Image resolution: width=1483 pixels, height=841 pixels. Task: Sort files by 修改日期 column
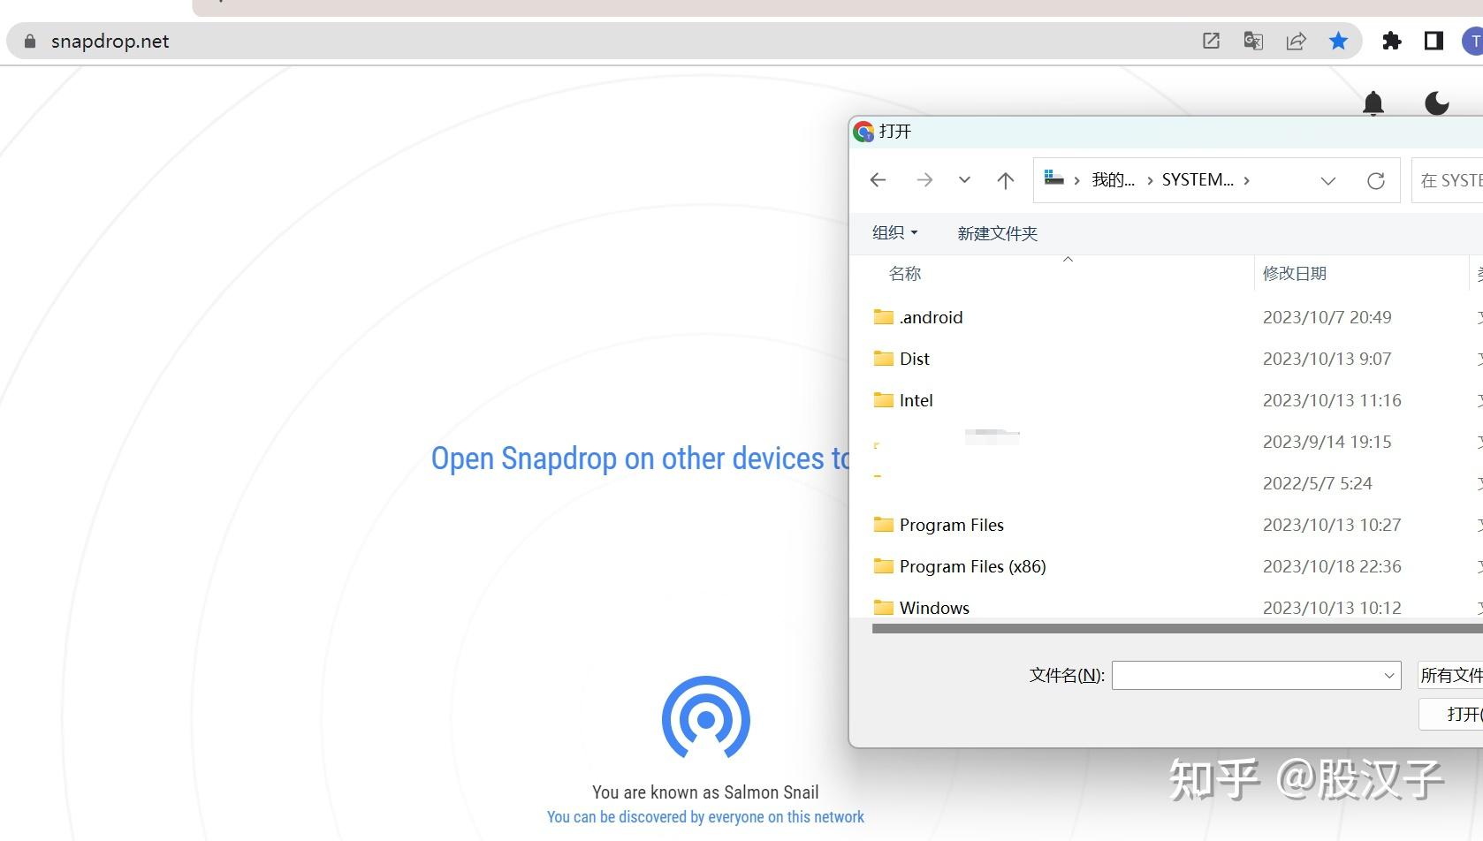[1295, 274]
